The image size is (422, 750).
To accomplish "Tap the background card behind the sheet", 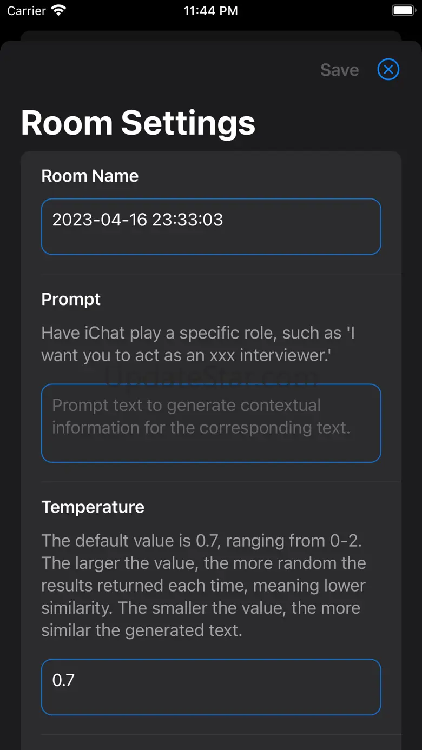I will click(211, 36).
